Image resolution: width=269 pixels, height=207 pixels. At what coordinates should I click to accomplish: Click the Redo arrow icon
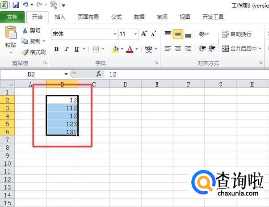39,4
